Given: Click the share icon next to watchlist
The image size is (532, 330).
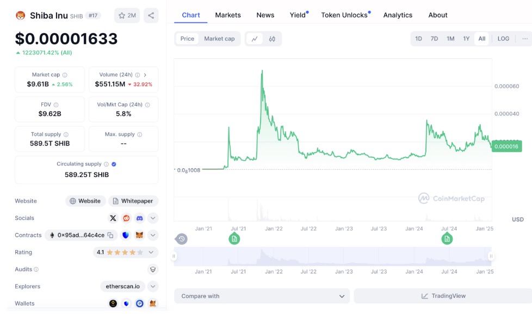Looking at the screenshot, I should [x=151, y=15].
